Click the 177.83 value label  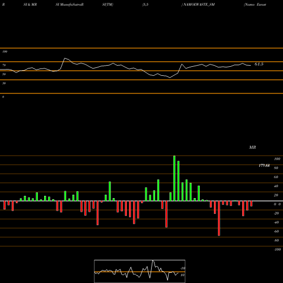(264, 165)
